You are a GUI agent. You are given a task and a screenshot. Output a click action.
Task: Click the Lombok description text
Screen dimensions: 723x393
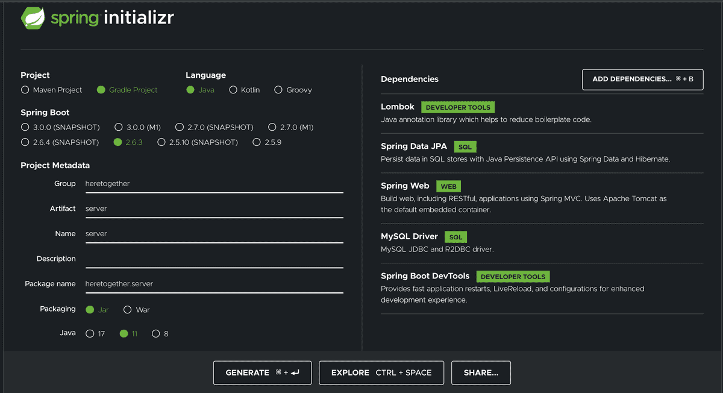point(486,119)
